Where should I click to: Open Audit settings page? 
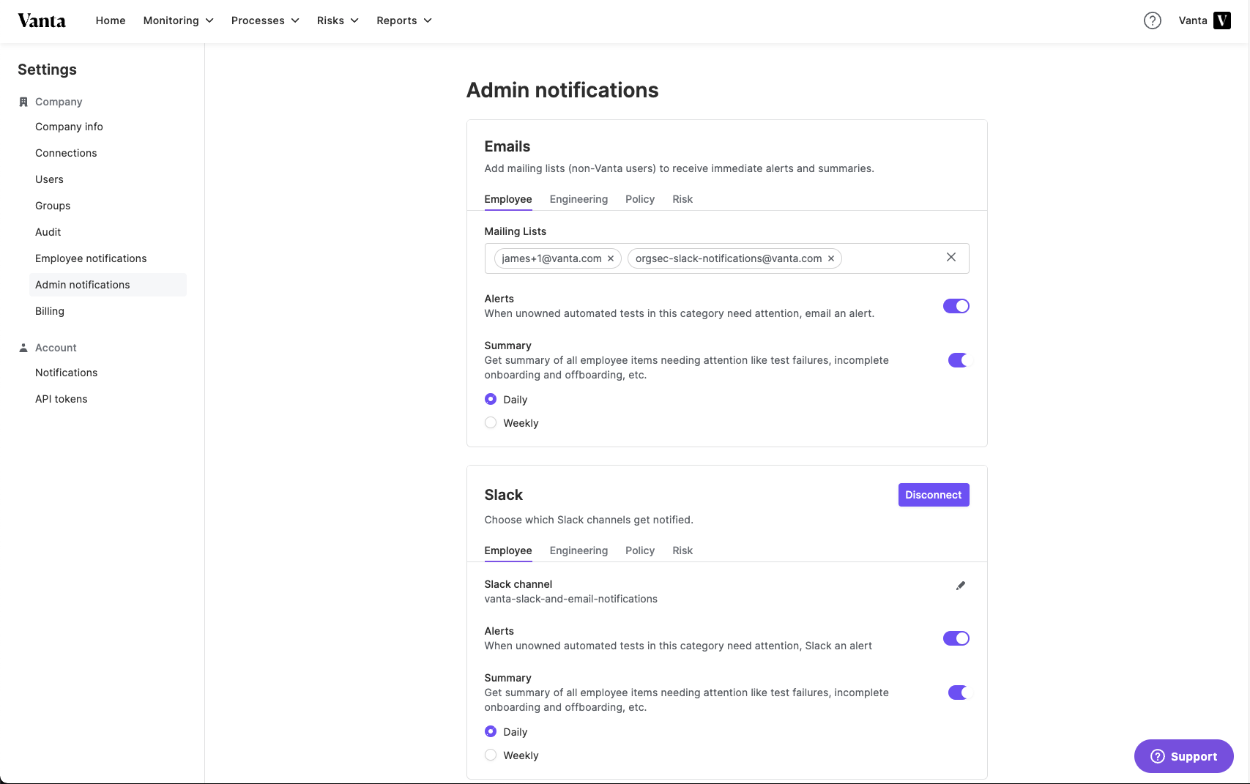tap(48, 232)
